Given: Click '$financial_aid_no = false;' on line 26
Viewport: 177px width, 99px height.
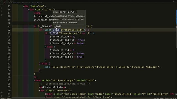Looking at the screenshot, I should point(67,43).
